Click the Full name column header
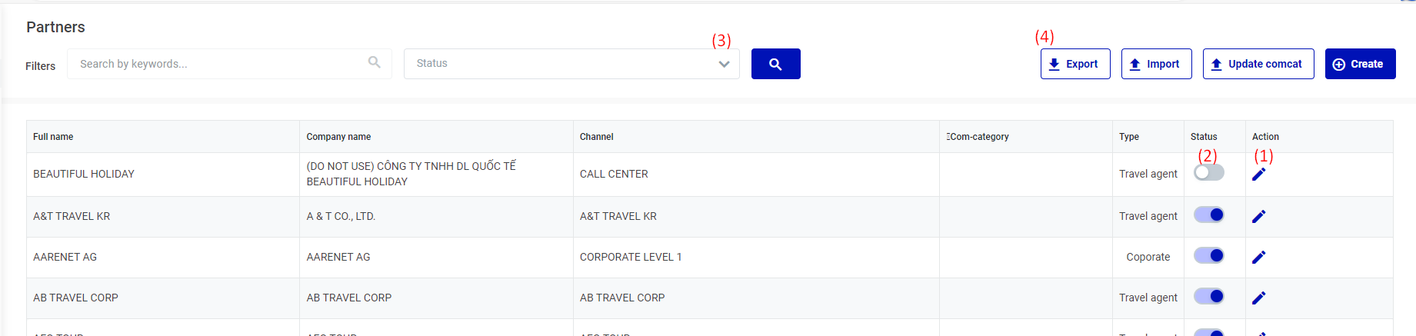 53,137
